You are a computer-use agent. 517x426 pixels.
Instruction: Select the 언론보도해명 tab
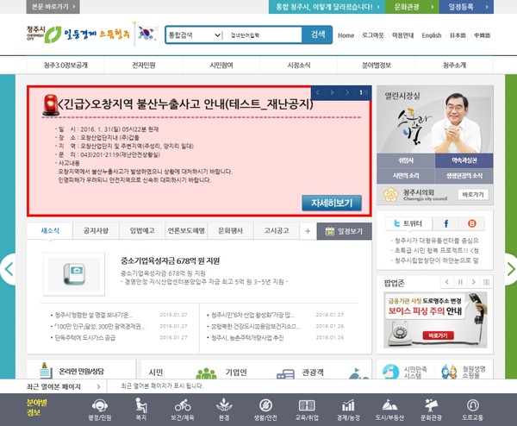(186, 230)
